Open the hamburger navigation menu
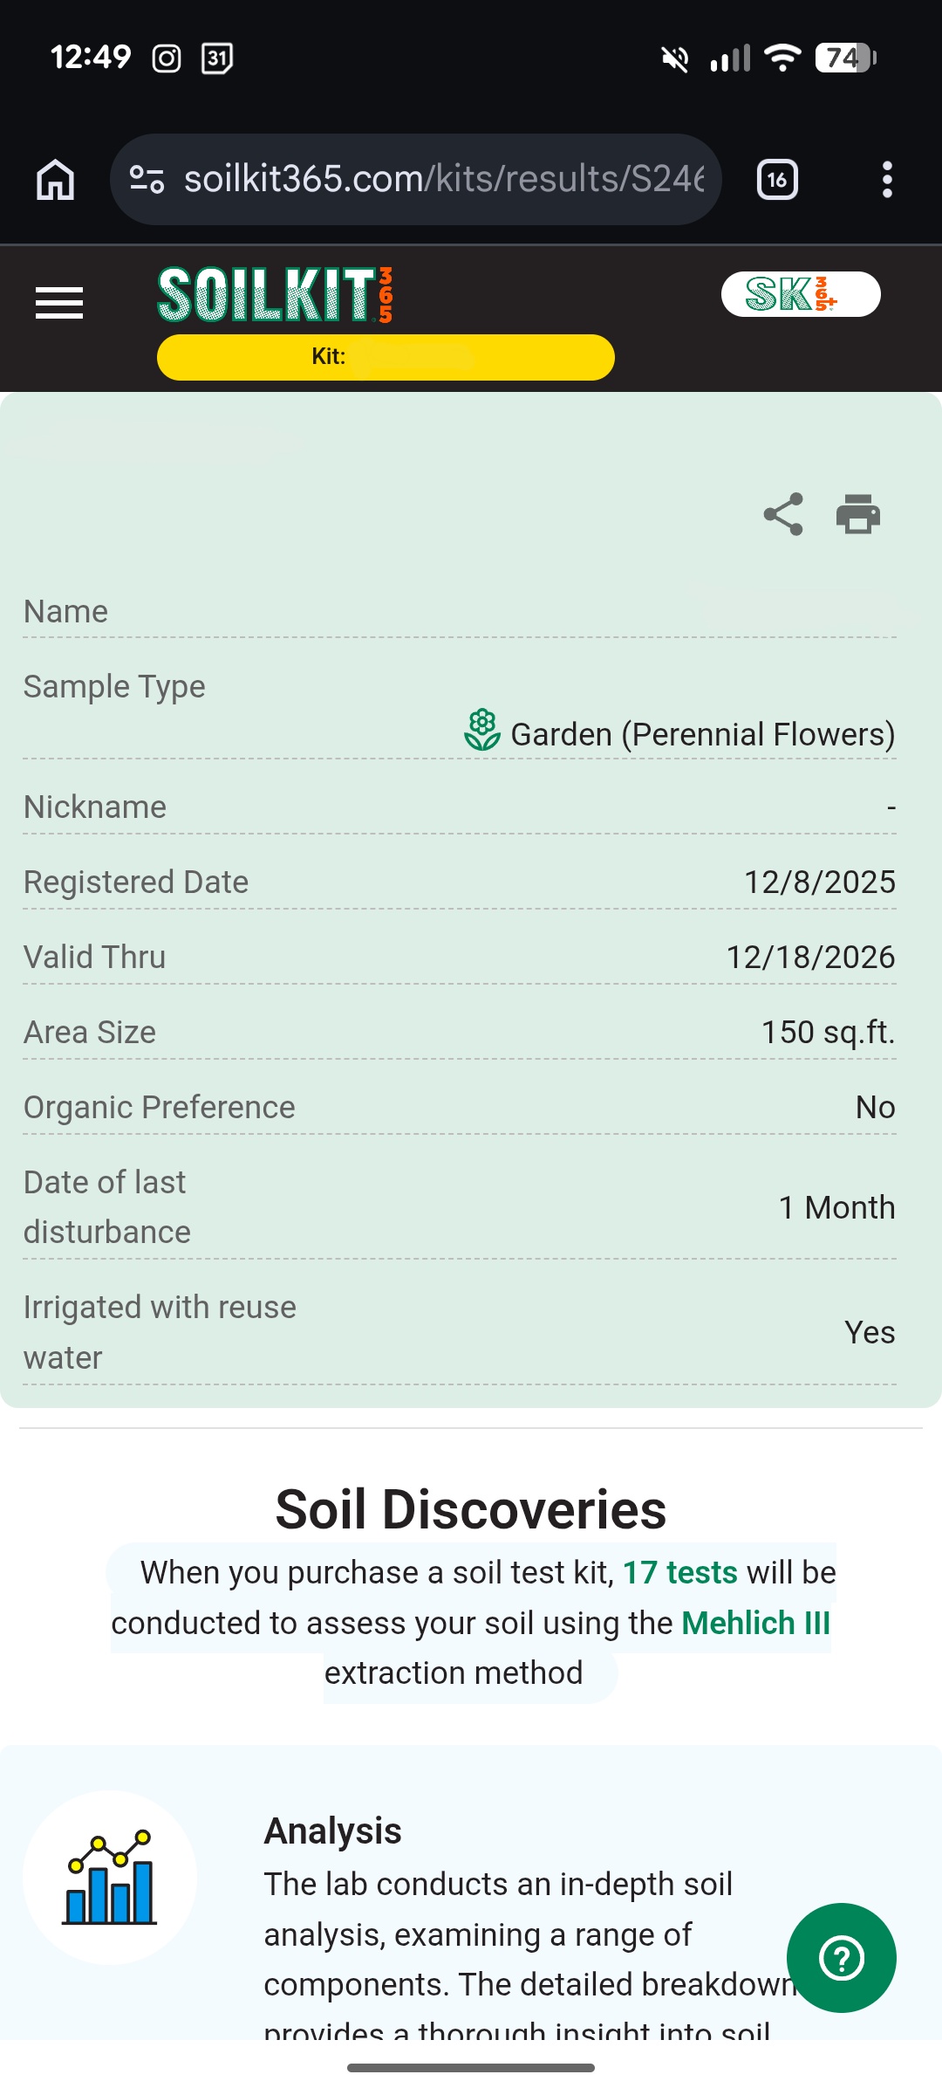 59,303
